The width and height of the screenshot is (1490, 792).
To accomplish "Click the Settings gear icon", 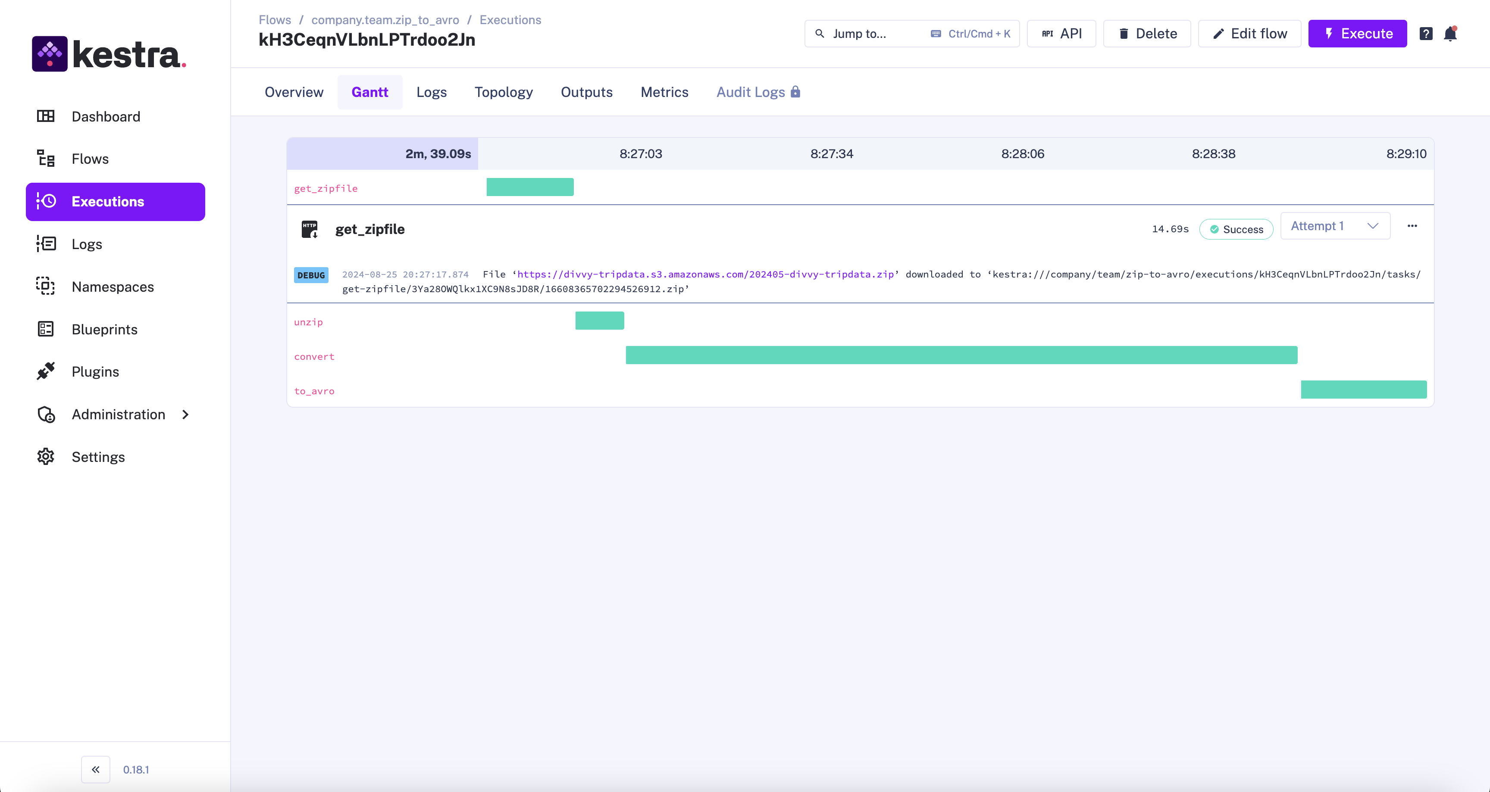I will coord(46,457).
